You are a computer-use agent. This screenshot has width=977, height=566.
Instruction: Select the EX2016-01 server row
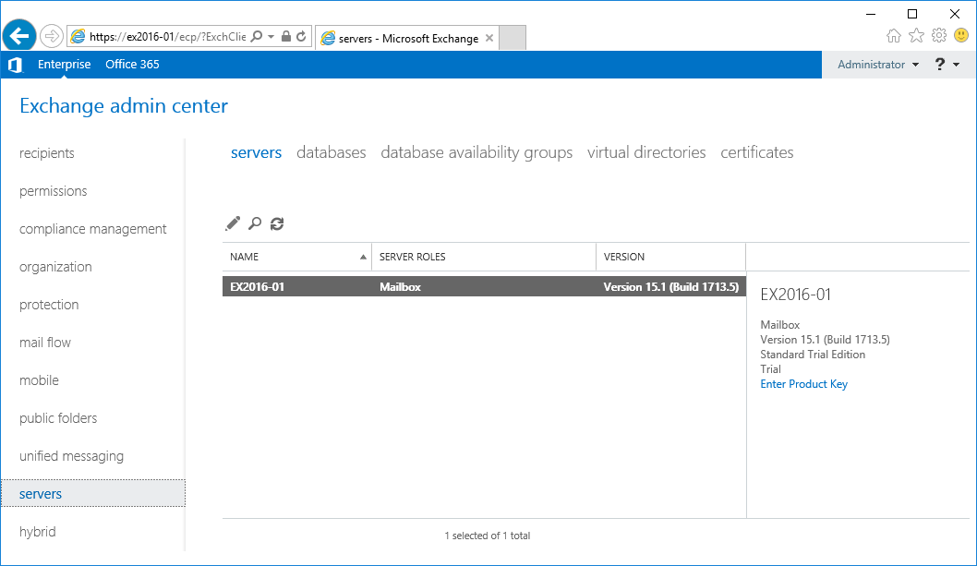tap(484, 287)
